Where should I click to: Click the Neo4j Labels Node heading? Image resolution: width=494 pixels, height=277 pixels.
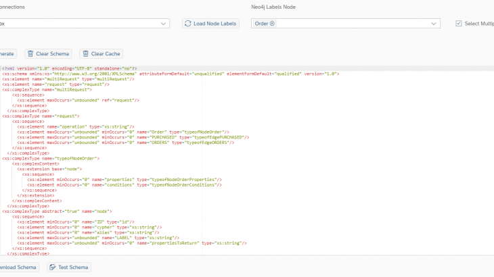273,7
